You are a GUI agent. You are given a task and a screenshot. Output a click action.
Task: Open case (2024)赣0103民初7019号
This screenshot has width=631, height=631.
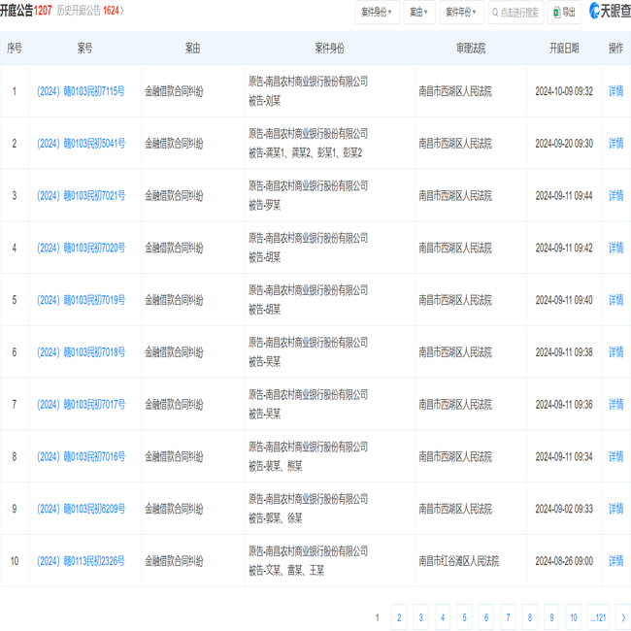click(81, 300)
